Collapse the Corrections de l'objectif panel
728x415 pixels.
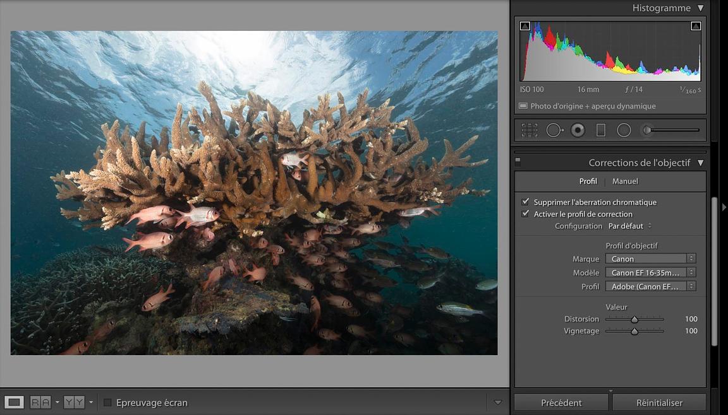(x=700, y=163)
